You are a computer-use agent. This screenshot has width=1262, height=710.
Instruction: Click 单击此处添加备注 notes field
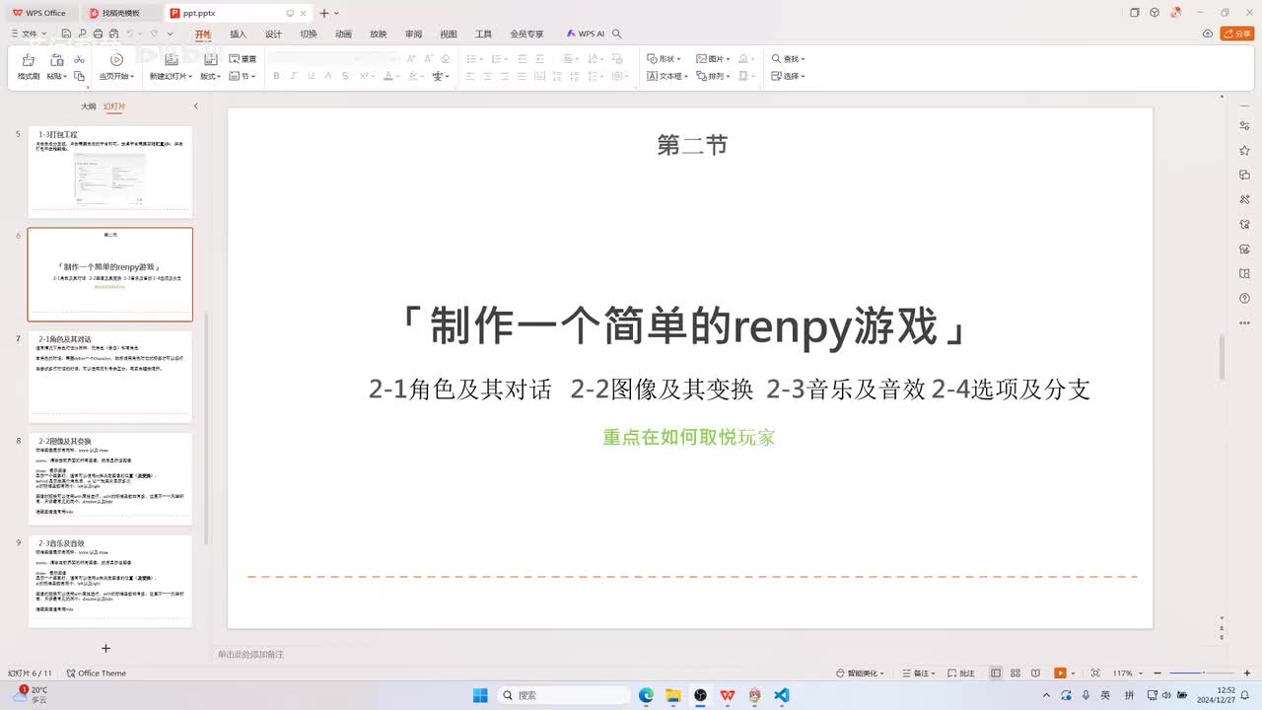[250, 654]
